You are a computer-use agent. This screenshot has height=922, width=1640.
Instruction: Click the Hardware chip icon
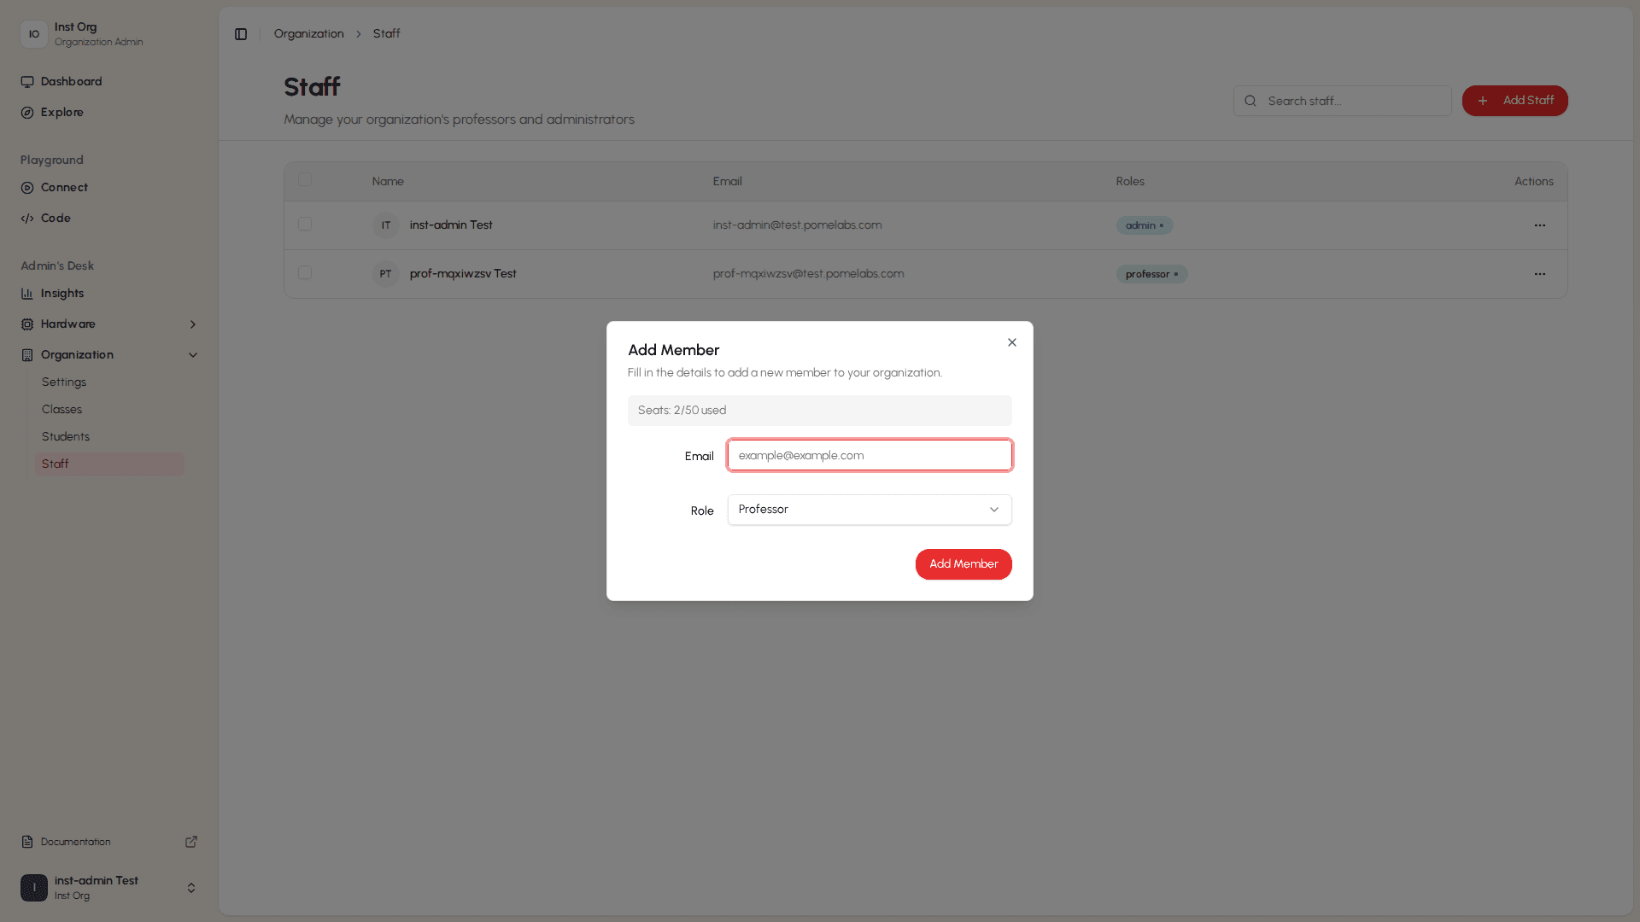tap(27, 324)
